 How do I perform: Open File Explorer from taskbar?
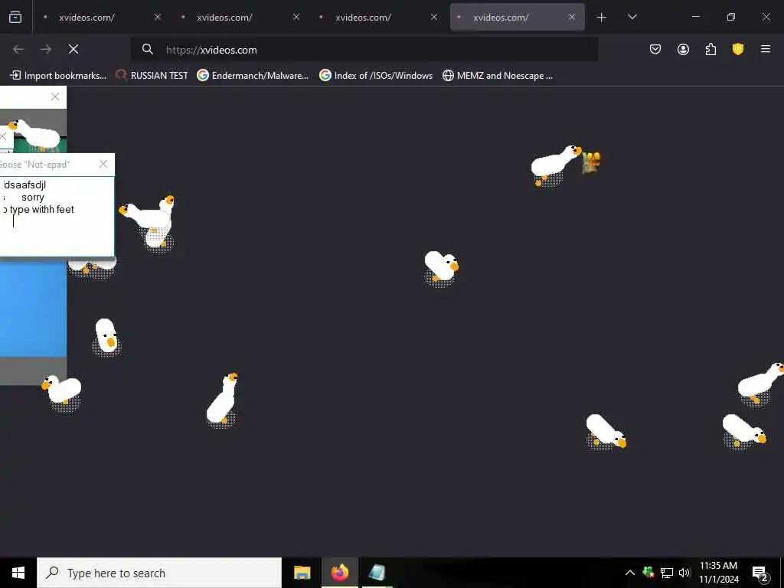[x=302, y=573]
